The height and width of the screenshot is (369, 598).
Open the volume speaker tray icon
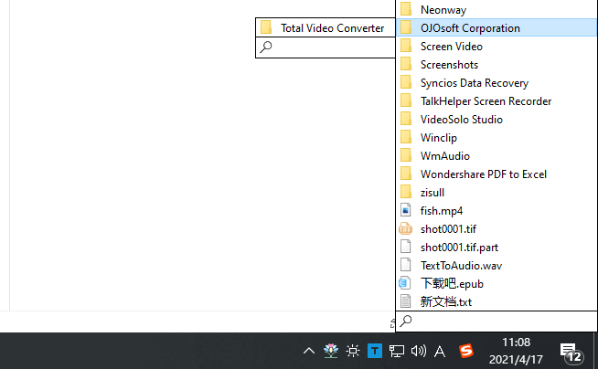[419, 351]
